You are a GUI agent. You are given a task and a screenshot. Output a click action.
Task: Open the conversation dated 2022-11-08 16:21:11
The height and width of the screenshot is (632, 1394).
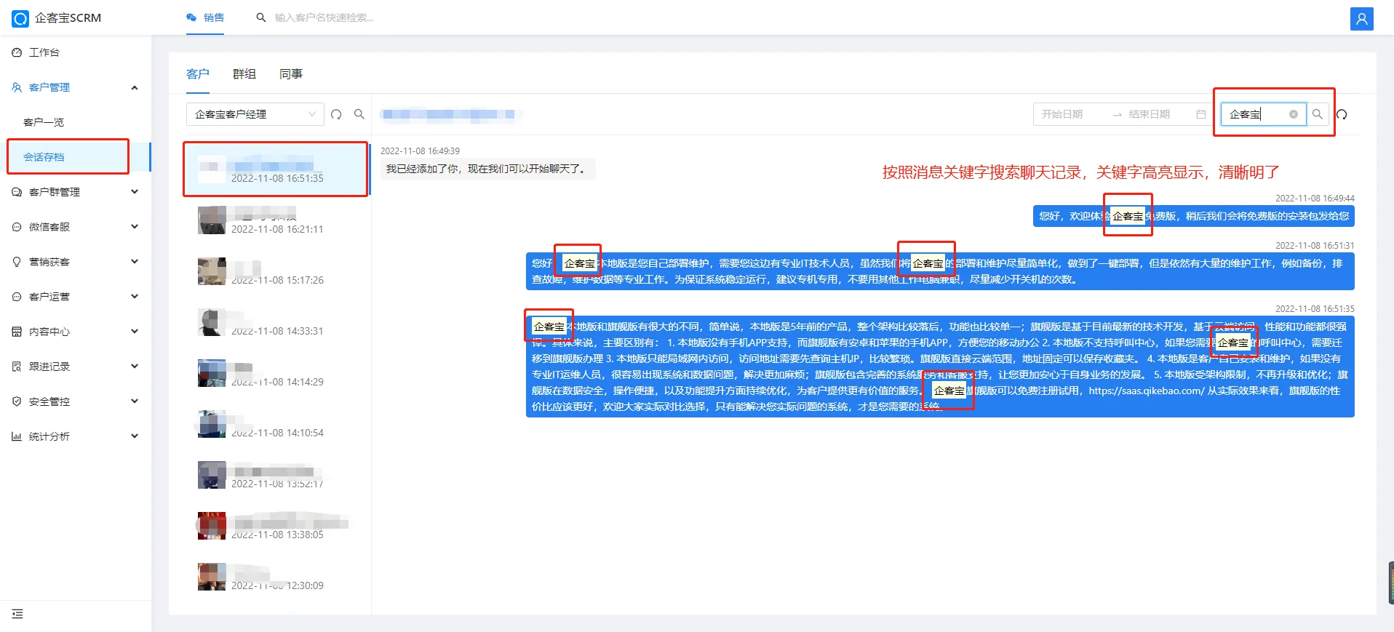pyautogui.click(x=276, y=220)
